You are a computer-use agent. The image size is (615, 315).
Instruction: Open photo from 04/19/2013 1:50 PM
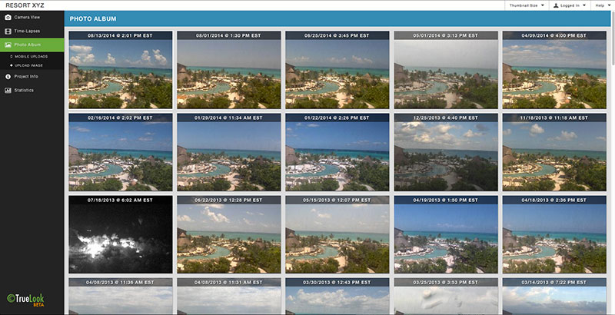pos(446,234)
